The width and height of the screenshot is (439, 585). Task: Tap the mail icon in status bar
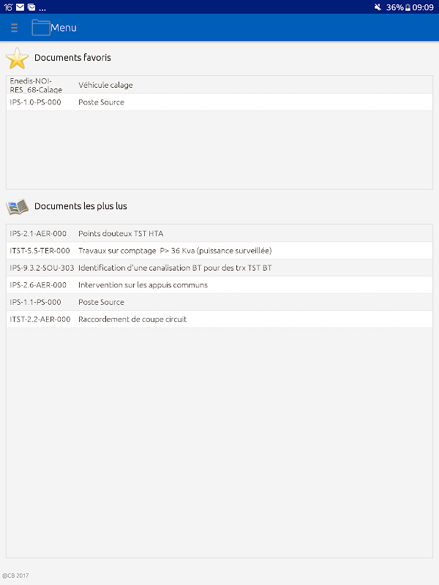point(20,7)
